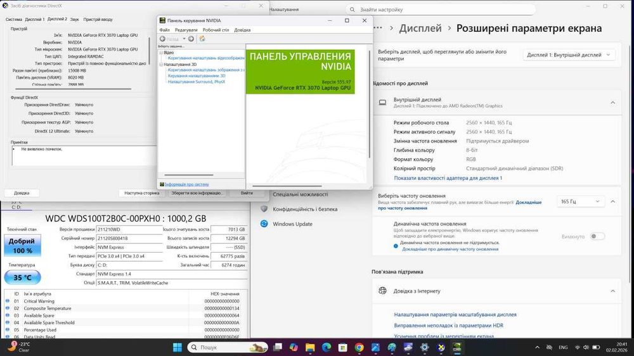Click the search magnifier icon in Settings

pos(352,10)
